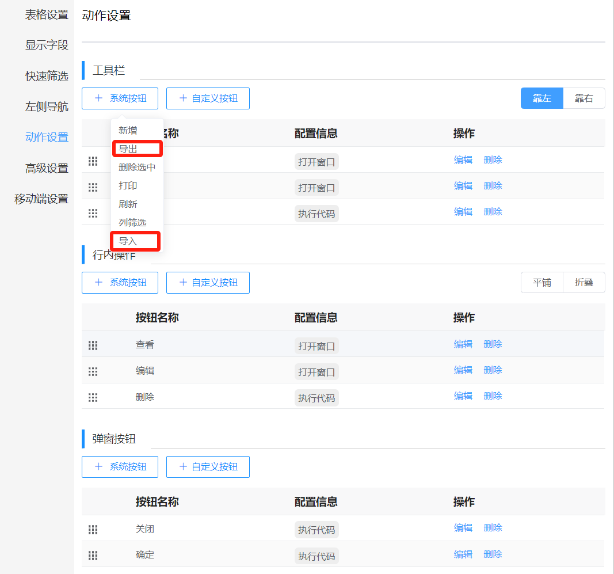Click drag handle of first 工具栏 row
Image resolution: width=614 pixels, height=574 pixels.
pos(93,161)
